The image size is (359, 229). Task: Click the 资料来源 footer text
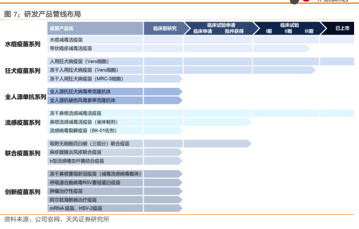[57, 220]
